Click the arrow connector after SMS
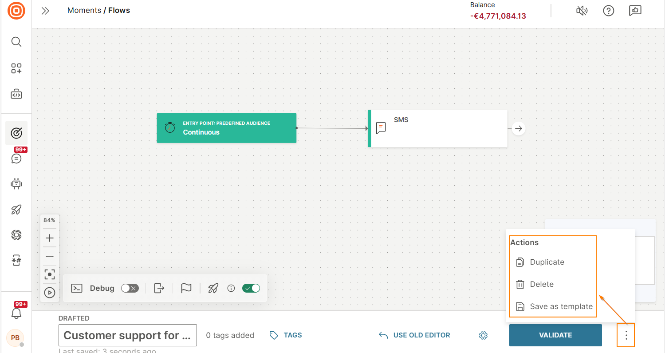 point(519,128)
